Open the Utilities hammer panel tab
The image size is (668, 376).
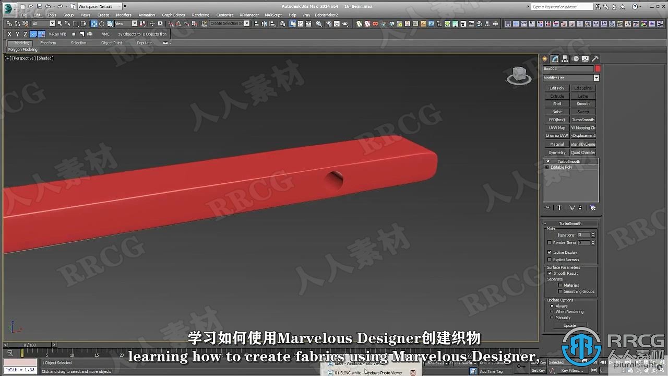pyautogui.click(x=595, y=58)
